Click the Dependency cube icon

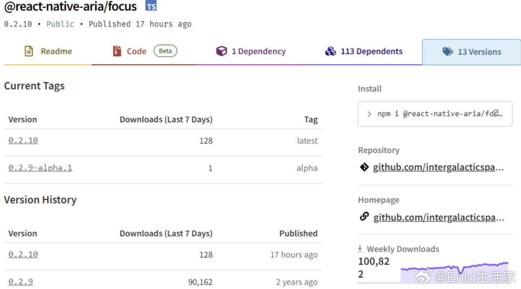221,51
